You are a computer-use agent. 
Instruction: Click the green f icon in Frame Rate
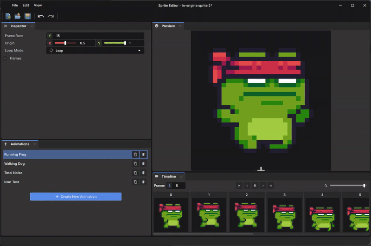[x=50, y=36]
